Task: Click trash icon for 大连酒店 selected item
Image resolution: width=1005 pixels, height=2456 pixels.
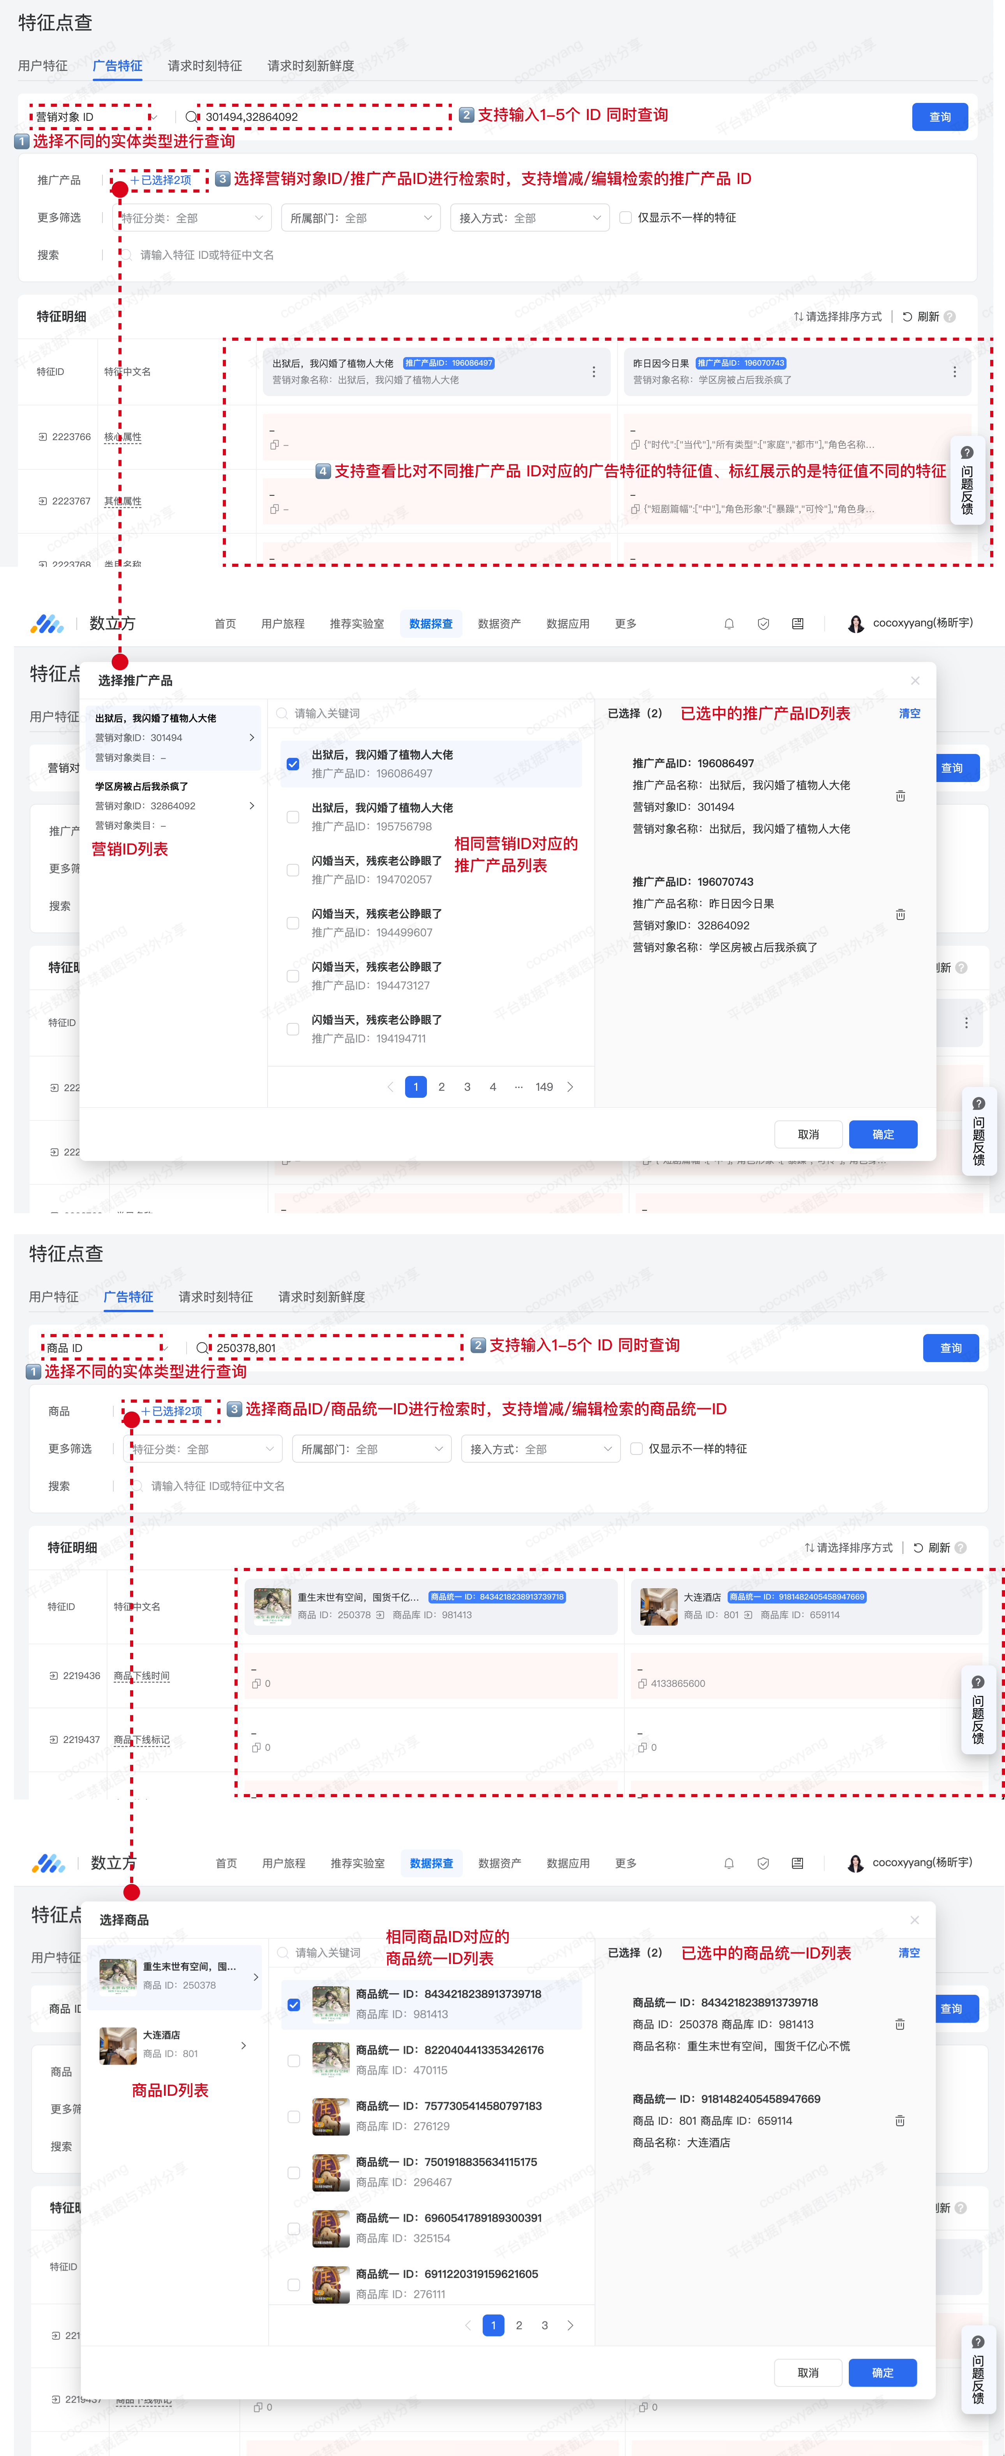Action: pyautogui.click(x=900, y=2120)
